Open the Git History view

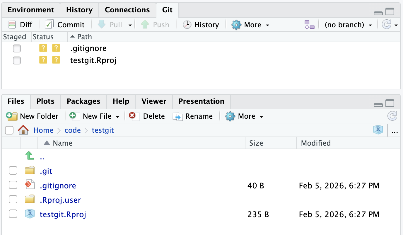[x=201, y=25]
